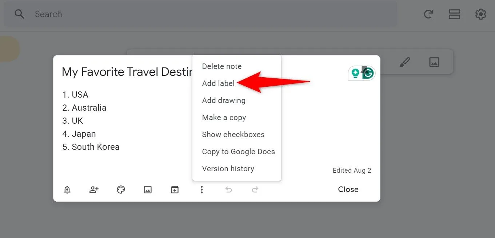Viewport: 495px width, 238px height.
Task: Open the settings gear
Action: click(481, 14)
